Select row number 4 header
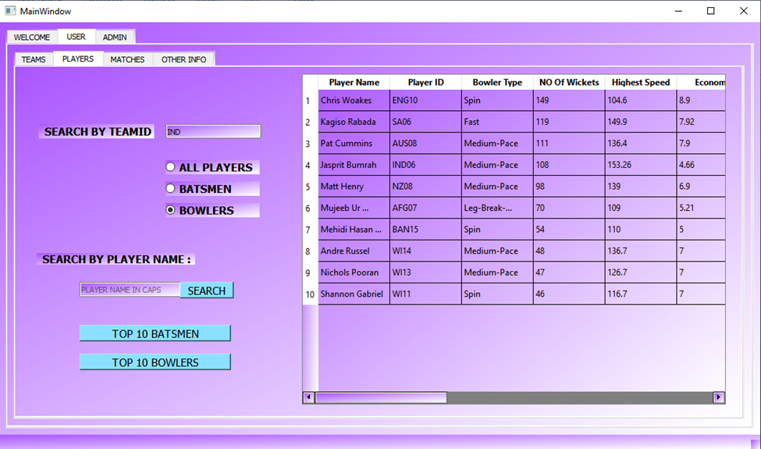This screenshot has width=761, height=449. tap(310, 165)
